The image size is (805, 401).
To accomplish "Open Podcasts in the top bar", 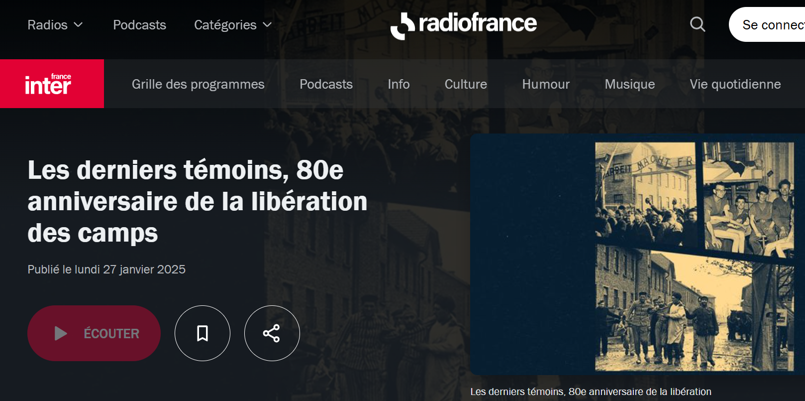I will pos(139,25).
